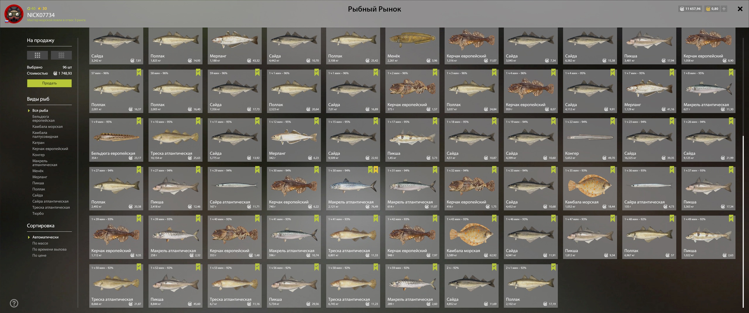Select Пикша 8,844 кг fish card
The image size is (749, 313).
tap(175, 286)
